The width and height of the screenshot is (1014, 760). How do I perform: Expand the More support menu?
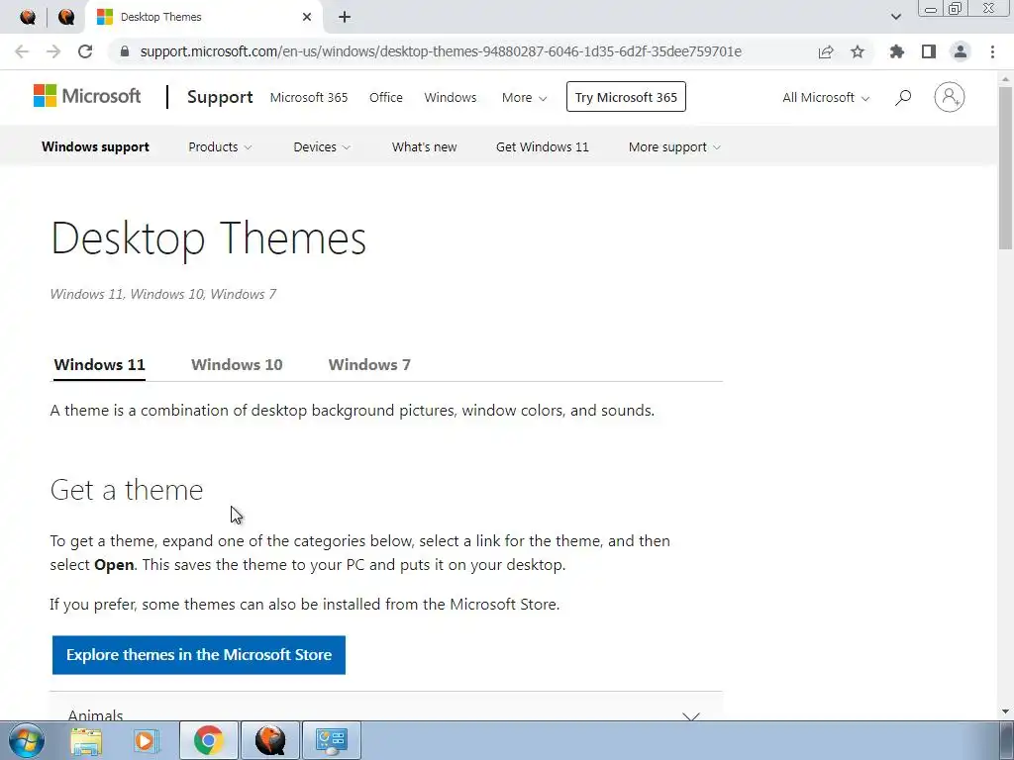pos(674,147)
